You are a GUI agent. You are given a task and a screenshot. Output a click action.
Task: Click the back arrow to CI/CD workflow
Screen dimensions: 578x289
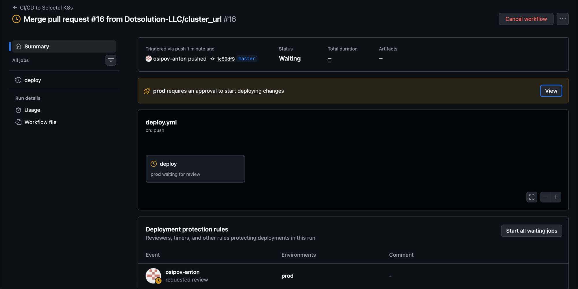pos(15,8)
